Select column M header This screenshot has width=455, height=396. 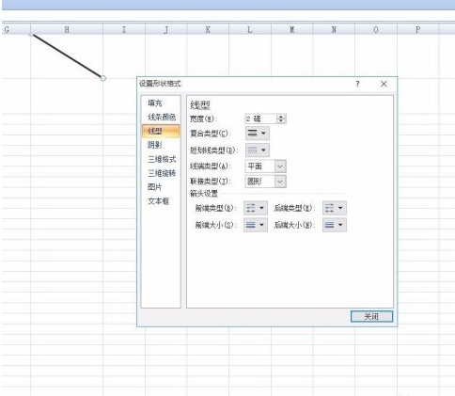coord(292,29)
